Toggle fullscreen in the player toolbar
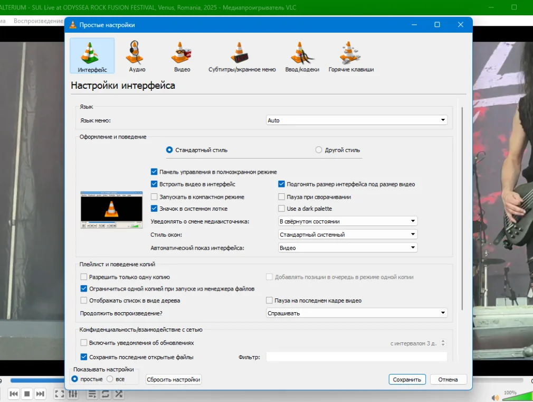The width and height of the screenshot is (533, 402). (60, 394)
